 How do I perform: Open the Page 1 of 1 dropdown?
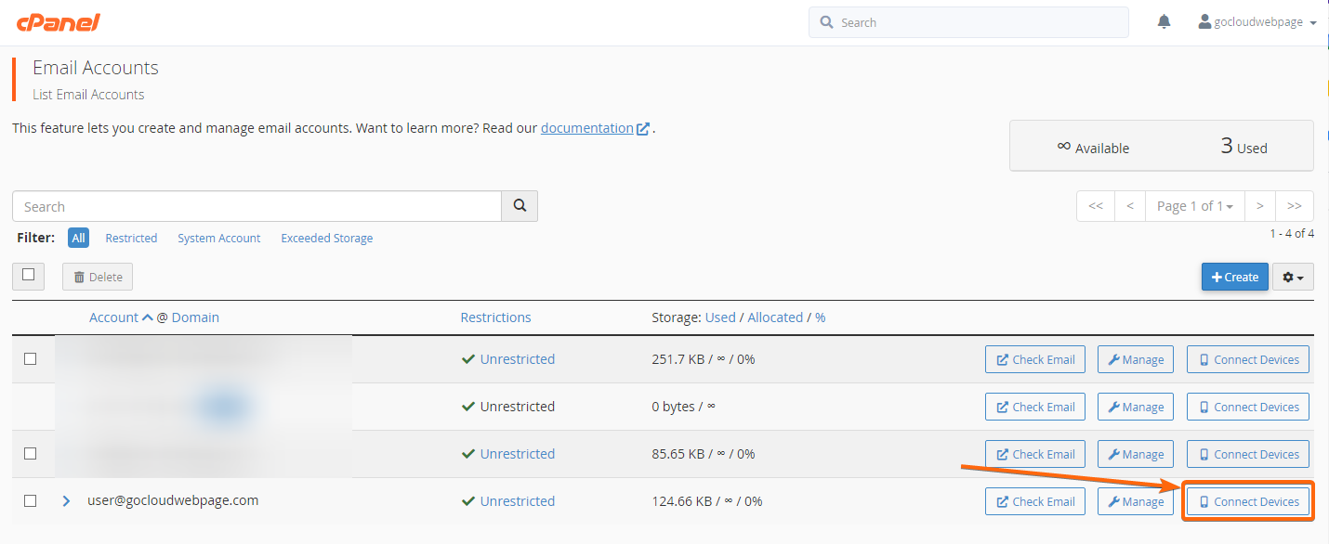(x=1195, y=206)
